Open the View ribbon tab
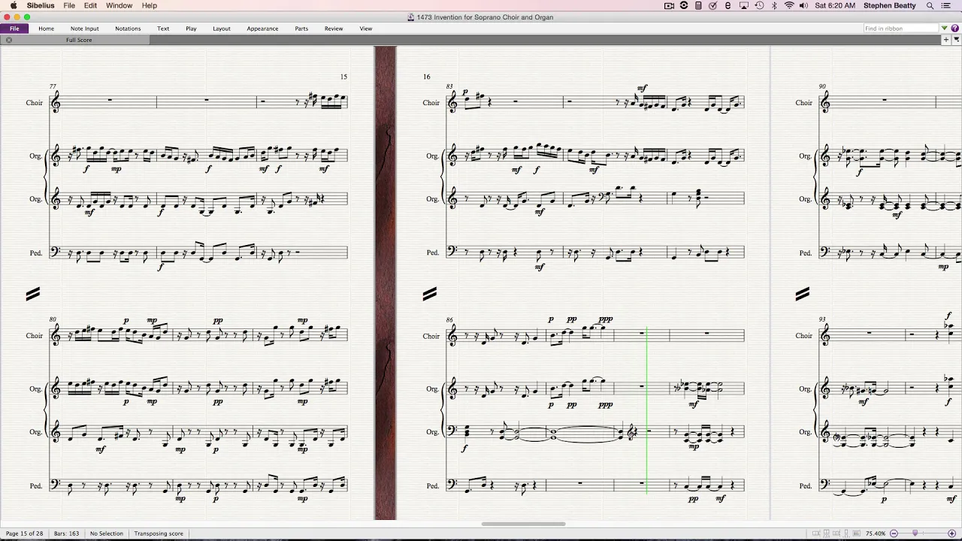Screen dimensions: 962x541 [366, 29]
